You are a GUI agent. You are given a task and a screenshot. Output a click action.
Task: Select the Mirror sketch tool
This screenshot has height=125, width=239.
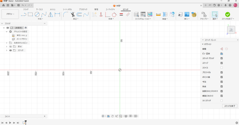(x=50, y=15)
